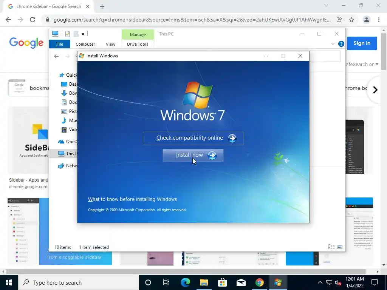This screenshot has height=290, width=387.
Task: Select Documents folder in navigation pane
Action: (x=69, y=102)
